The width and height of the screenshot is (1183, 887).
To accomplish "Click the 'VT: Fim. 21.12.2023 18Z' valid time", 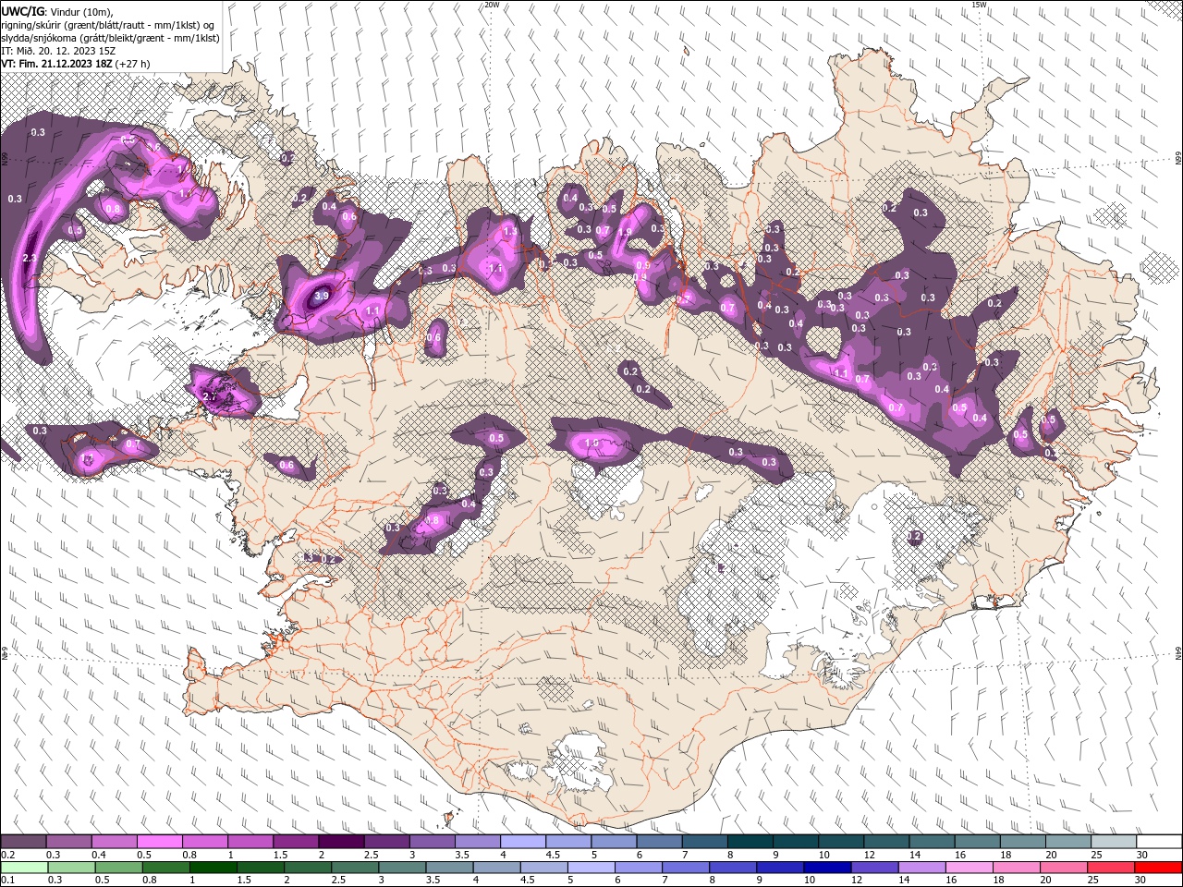I will coord(57,64).
